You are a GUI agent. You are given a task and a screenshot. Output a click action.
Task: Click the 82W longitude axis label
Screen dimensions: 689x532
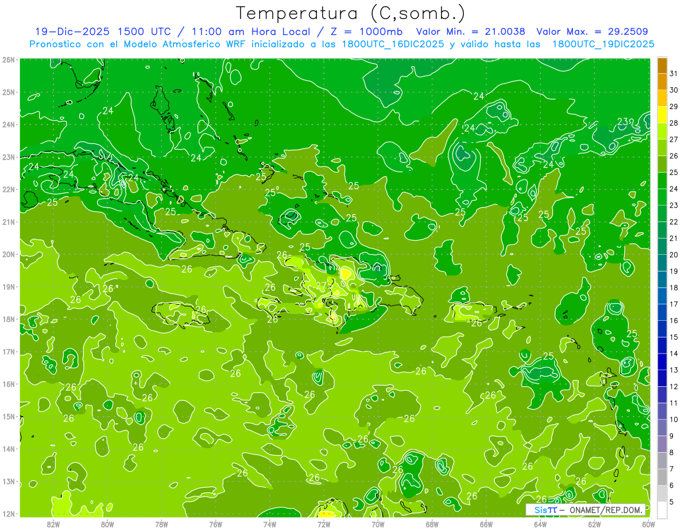(53, 525)
